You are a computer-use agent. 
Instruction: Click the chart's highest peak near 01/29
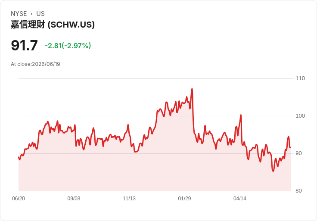tap(192, 89)
